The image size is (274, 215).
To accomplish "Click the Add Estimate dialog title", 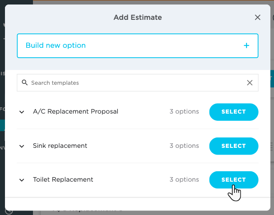I will (x=138, y=18).
